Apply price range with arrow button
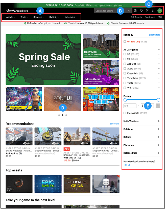Image resolution: width=166 pixels, height=209 pixels. pos(158,106)
